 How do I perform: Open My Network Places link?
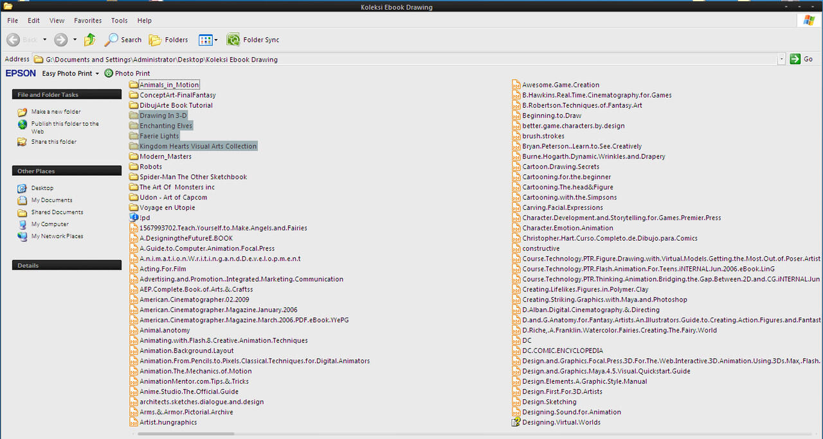tap(57, 236)
